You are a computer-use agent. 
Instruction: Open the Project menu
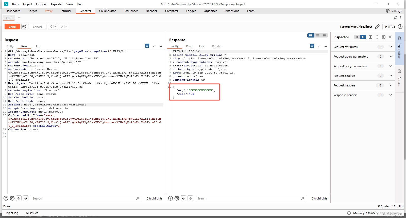[27, 4]
